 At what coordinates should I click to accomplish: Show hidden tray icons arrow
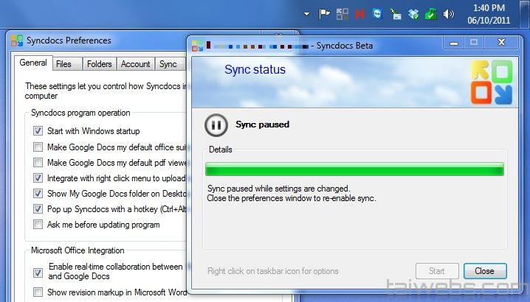point(306,14)
